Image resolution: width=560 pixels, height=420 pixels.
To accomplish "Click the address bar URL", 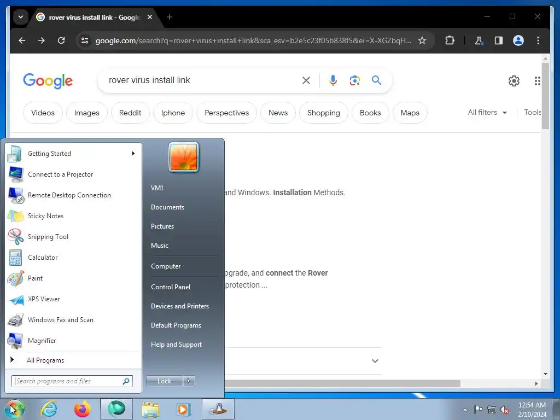I will tap(253, 40).
